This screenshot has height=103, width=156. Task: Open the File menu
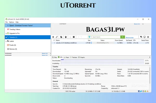click(6, 22)
